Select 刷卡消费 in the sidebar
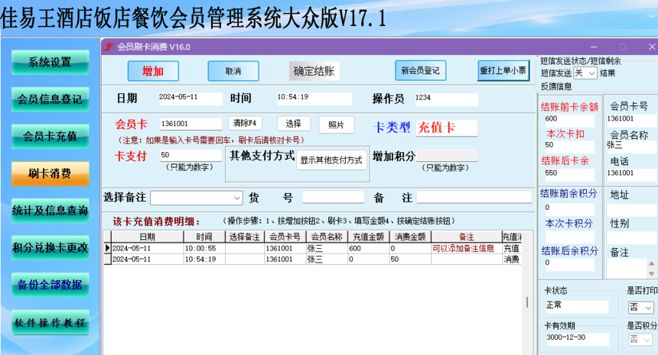 click(x=50, y=173)
